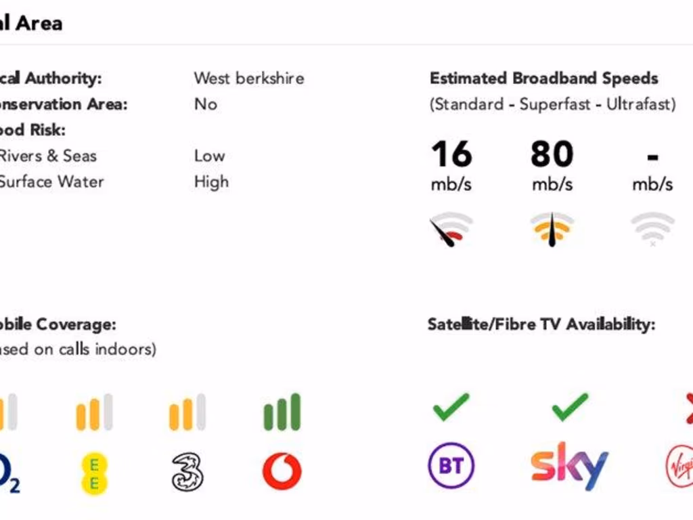Image resolution: width=693 pixels, height=520 pixels.
Task: Click the green checkmark above BT
Action: (451, 406)
